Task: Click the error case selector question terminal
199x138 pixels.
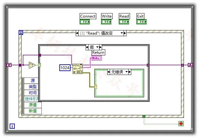Action: pos(96,87)
